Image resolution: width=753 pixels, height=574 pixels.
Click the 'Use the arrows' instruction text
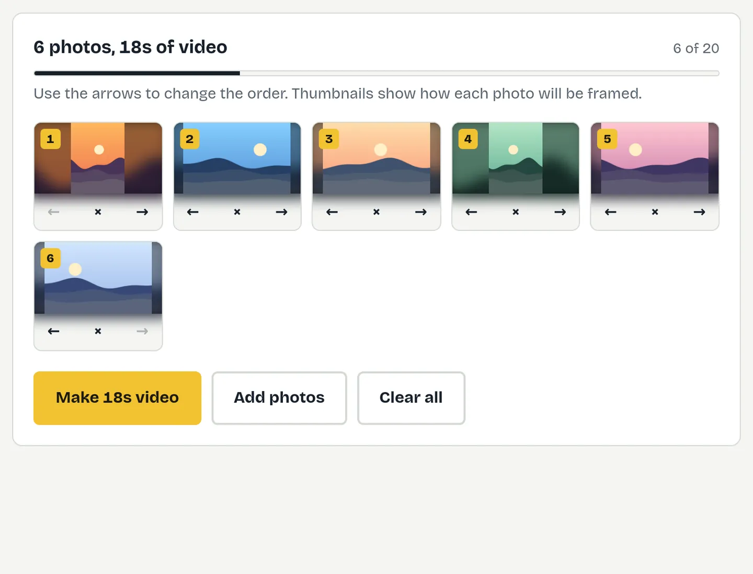point(338,93)
